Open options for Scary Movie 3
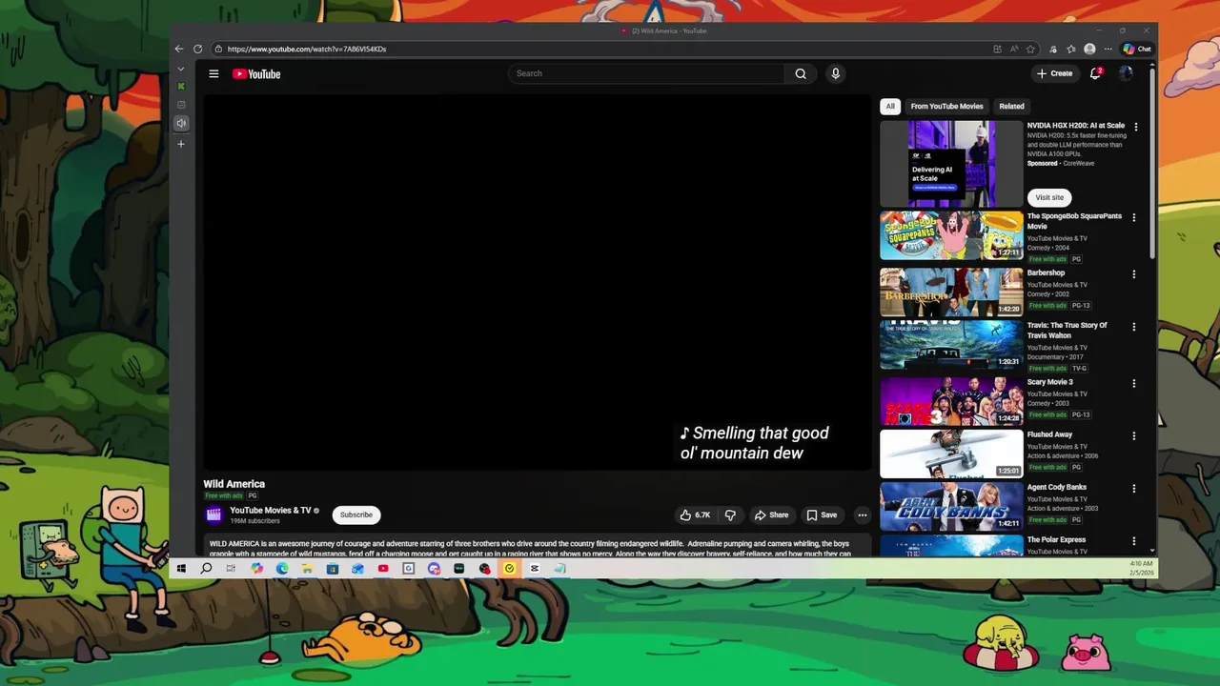Screen dimensions: 1220x686 coord(1134,383)
